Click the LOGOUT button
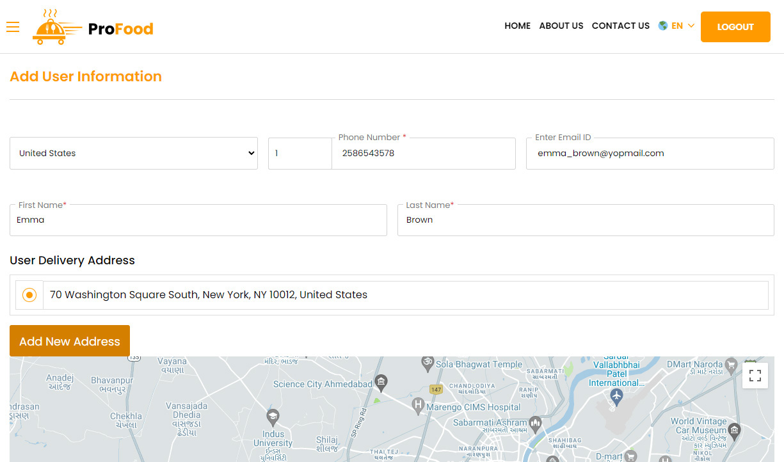Image resolution: width=784 pixels, height=462 pixels. 735,27
